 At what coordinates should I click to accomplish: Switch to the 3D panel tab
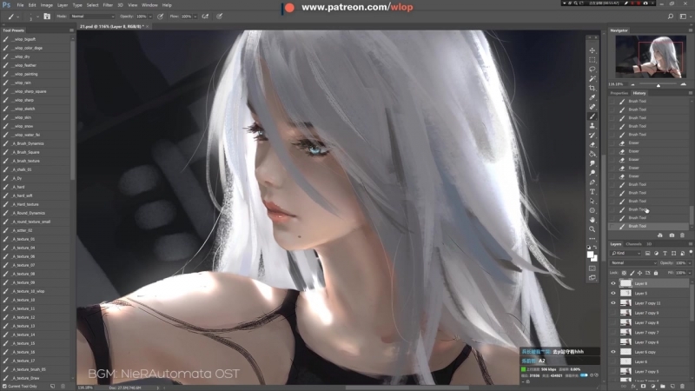(x=649, y=244)
